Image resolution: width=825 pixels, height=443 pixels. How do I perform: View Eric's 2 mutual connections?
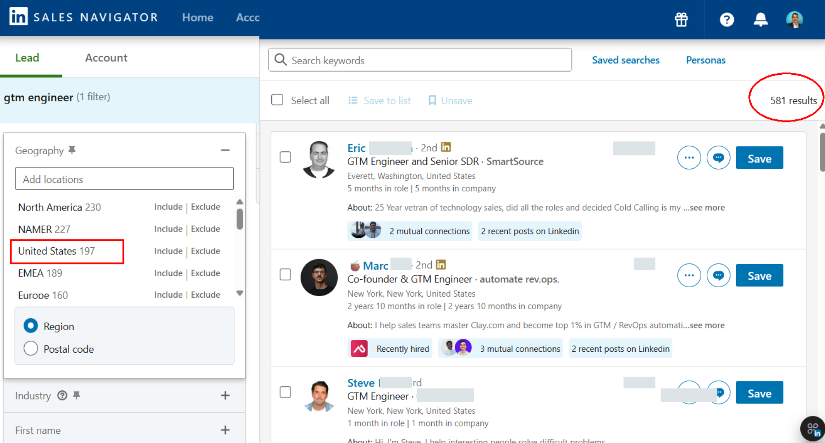click(x=410, y=231)
